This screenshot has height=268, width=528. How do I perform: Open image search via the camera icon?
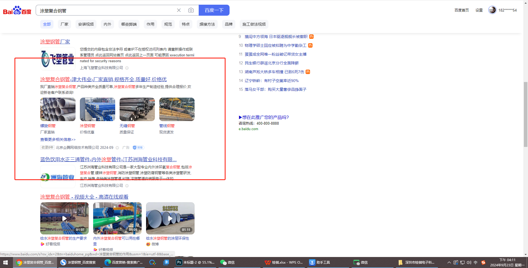click(x=191, y=10)
